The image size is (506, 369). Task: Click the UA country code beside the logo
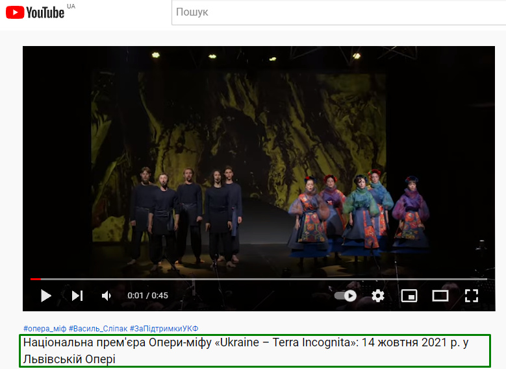click(71, 6)
